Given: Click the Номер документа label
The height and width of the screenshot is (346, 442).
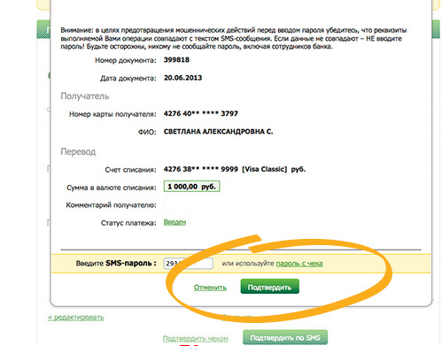Looking at the screenshot, I should 126,60.
